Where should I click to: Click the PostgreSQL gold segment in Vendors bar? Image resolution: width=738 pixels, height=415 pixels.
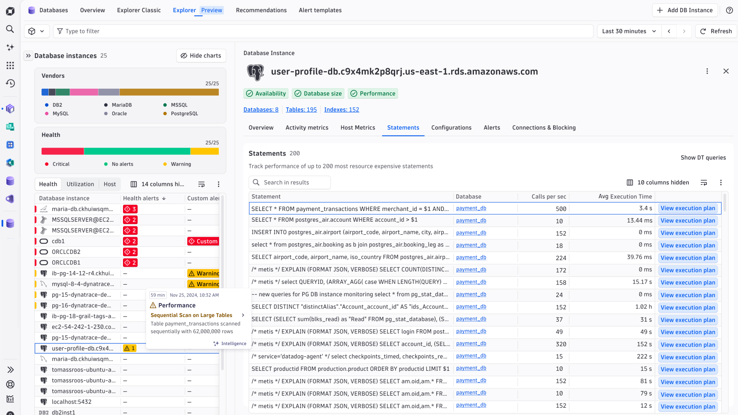(169, 92)
